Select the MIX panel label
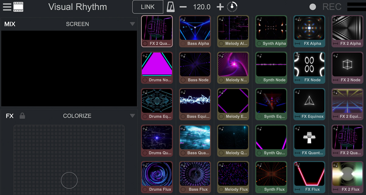The width and height of the screenshot is (366, 195). click(9, 24)
